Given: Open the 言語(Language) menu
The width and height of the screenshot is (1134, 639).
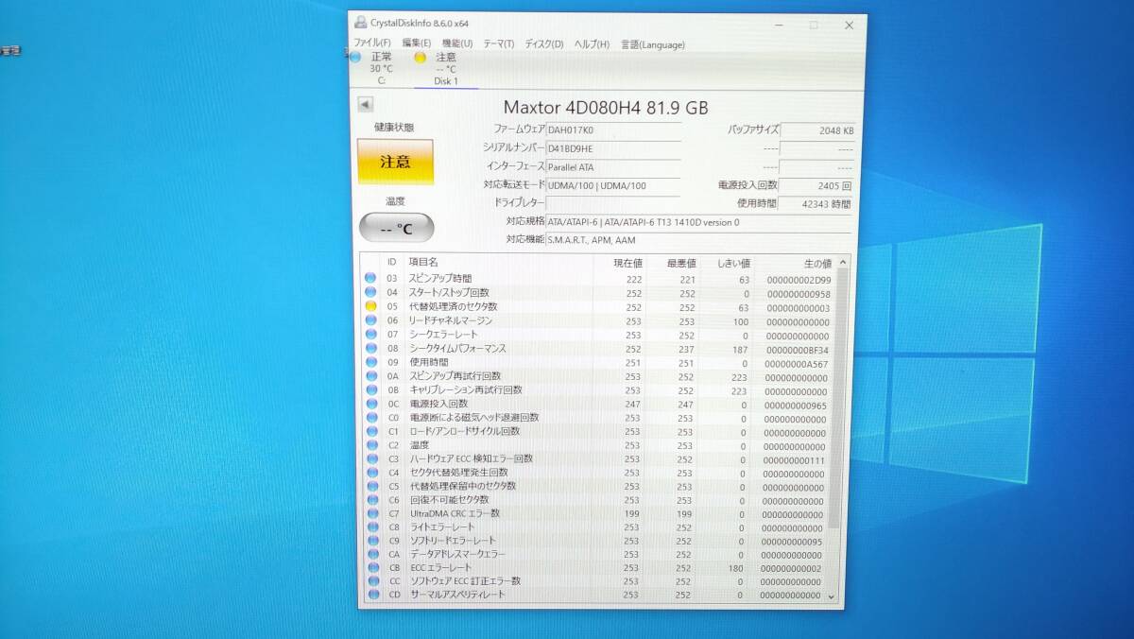Looking at the screenshot, I should [x=652, y=43].
